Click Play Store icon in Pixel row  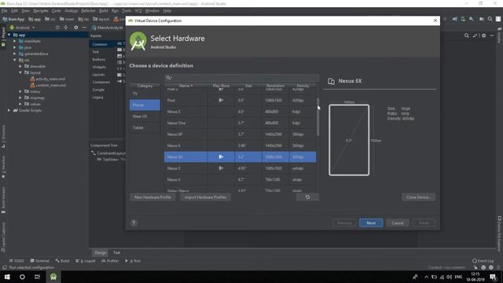[x=221, y=100]
